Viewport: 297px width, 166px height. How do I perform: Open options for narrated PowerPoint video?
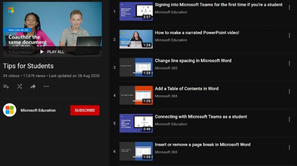289,35
